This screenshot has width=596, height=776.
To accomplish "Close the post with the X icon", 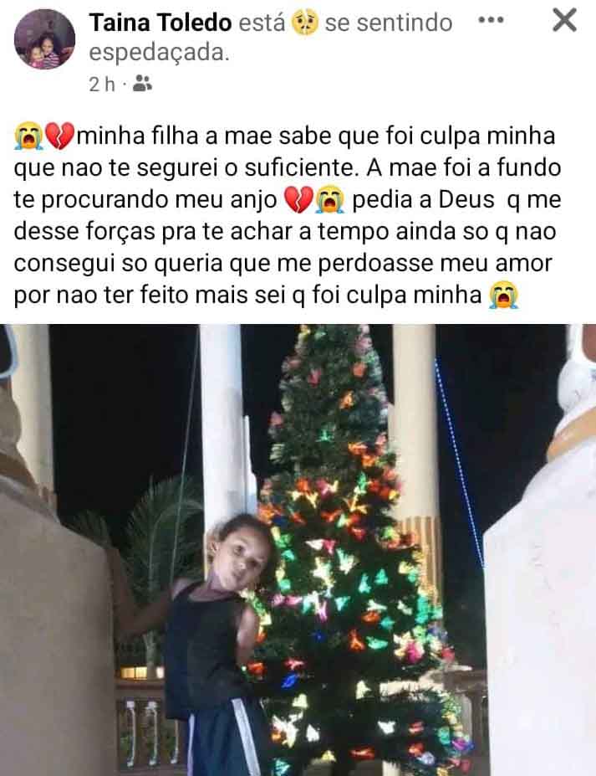I will [x=564, y=20].
